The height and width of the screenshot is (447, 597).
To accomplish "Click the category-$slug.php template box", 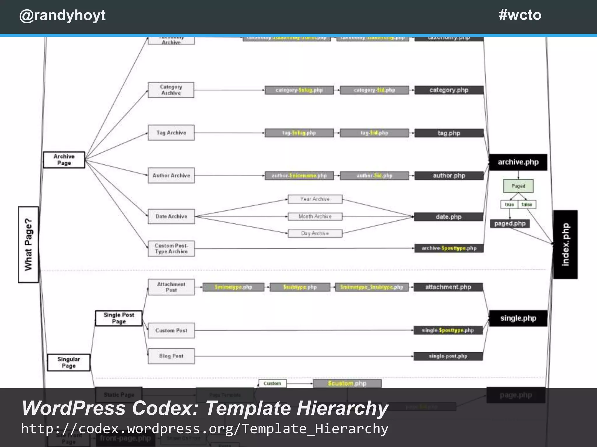I will pos(299,90).
